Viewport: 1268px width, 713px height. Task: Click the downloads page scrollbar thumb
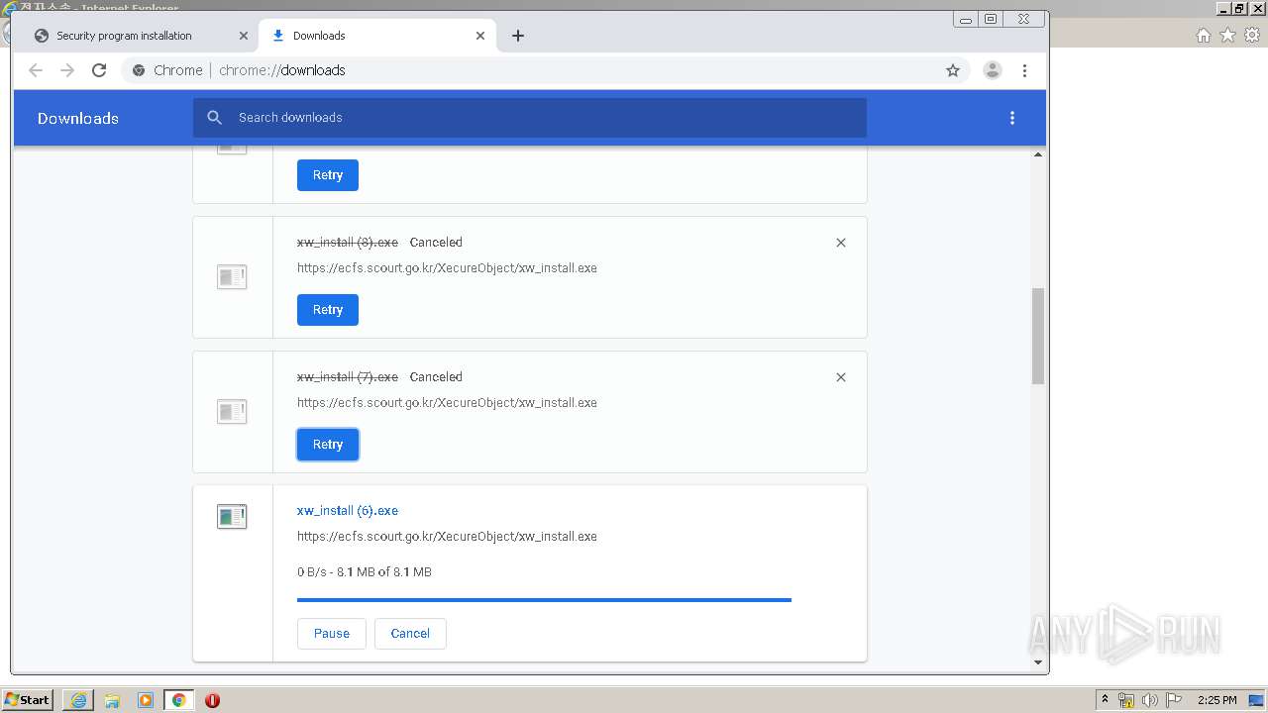click(x=1038, y=336)
